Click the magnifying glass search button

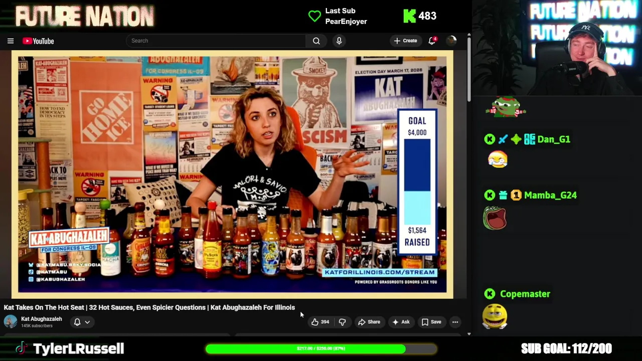point(316,41)
